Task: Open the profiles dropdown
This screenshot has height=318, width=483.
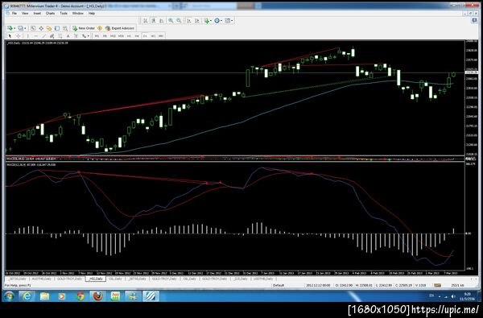Action: point(22,28)
